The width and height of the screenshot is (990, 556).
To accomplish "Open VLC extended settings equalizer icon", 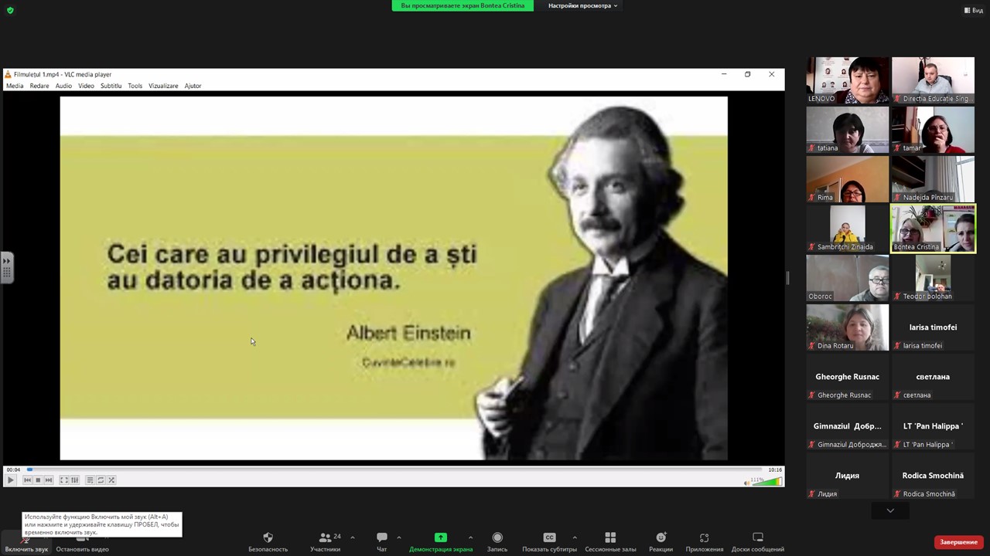I will tap(75, 480).
